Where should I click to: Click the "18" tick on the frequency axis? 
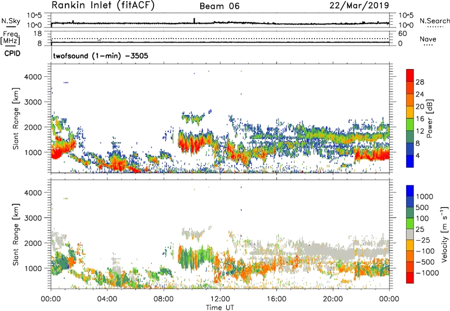coord(38,34)
